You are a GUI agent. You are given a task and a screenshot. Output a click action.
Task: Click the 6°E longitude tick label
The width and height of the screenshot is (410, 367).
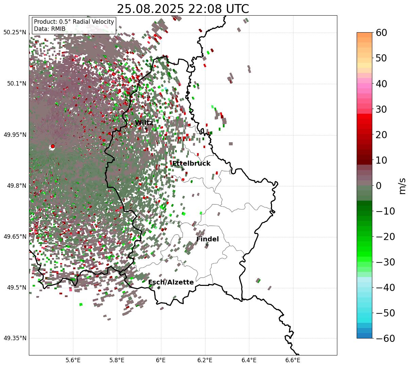161,361
